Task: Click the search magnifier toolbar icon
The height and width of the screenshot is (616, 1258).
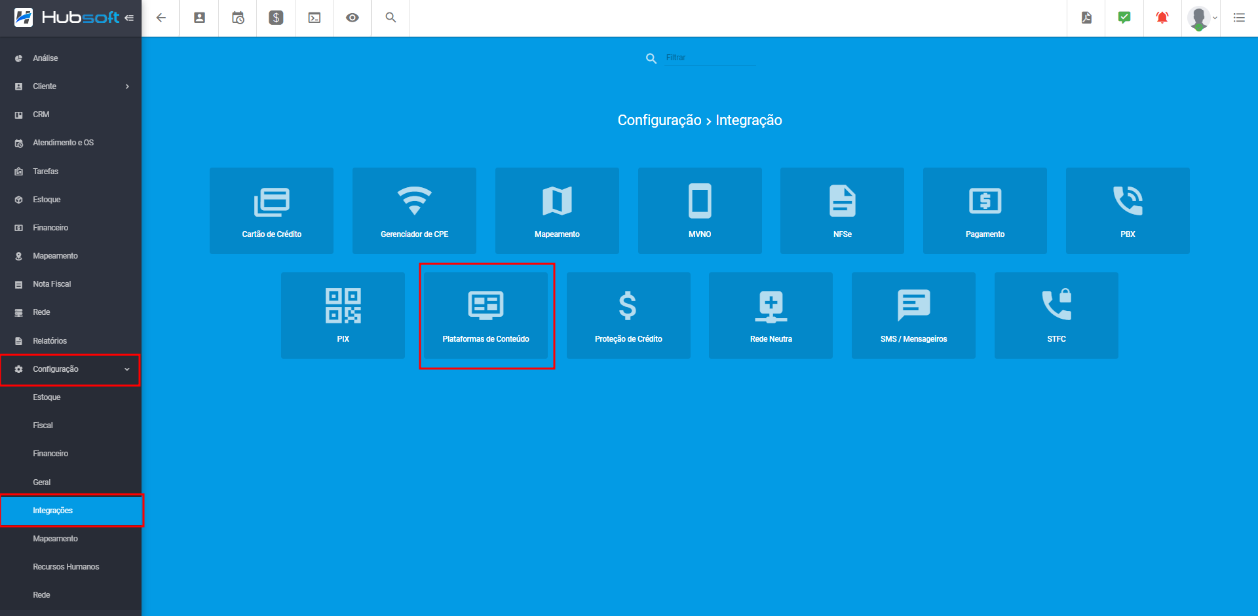Action: 391,18
